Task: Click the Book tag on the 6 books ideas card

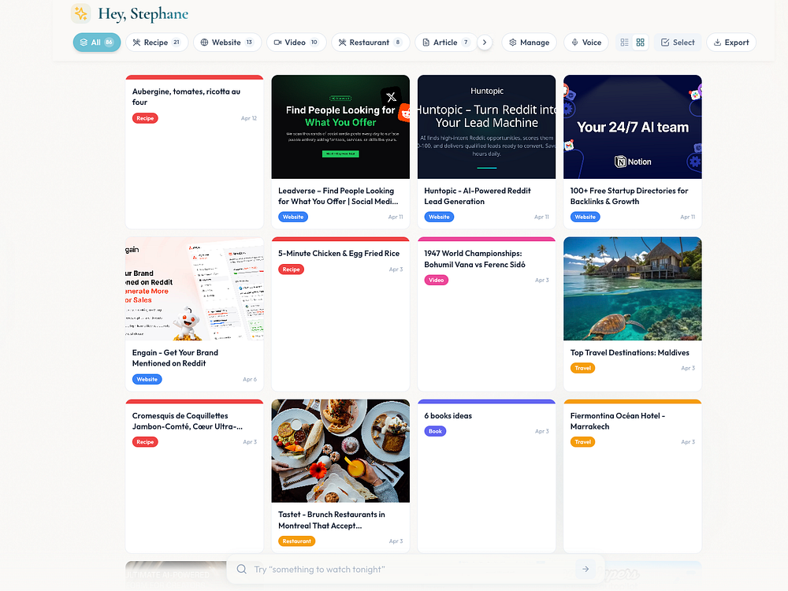Action: (x=435, y=431)
